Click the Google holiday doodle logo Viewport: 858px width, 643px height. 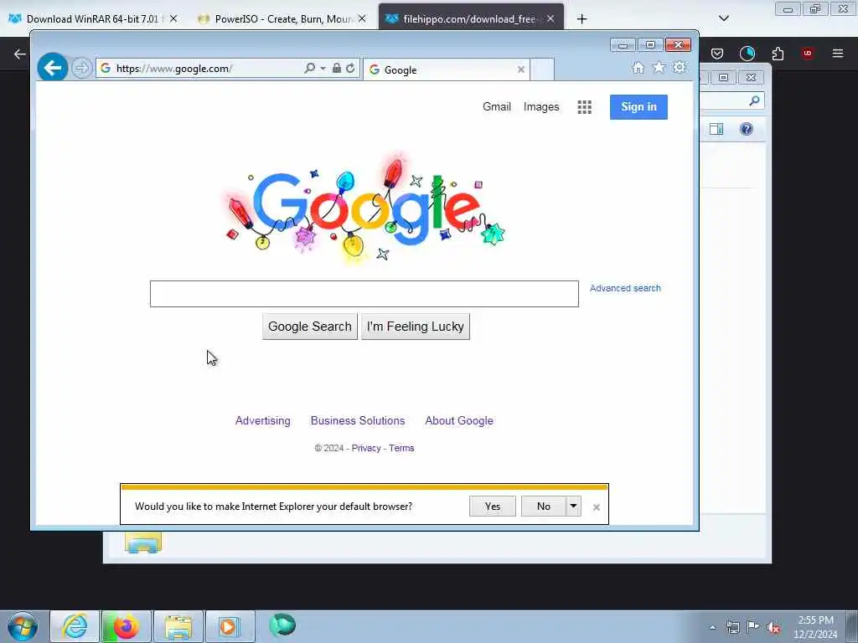tap(364, 208)
